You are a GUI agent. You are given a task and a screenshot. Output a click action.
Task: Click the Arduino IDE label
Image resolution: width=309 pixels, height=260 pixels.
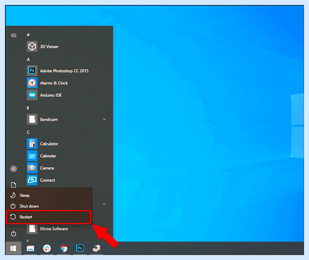tap(51, 95)
